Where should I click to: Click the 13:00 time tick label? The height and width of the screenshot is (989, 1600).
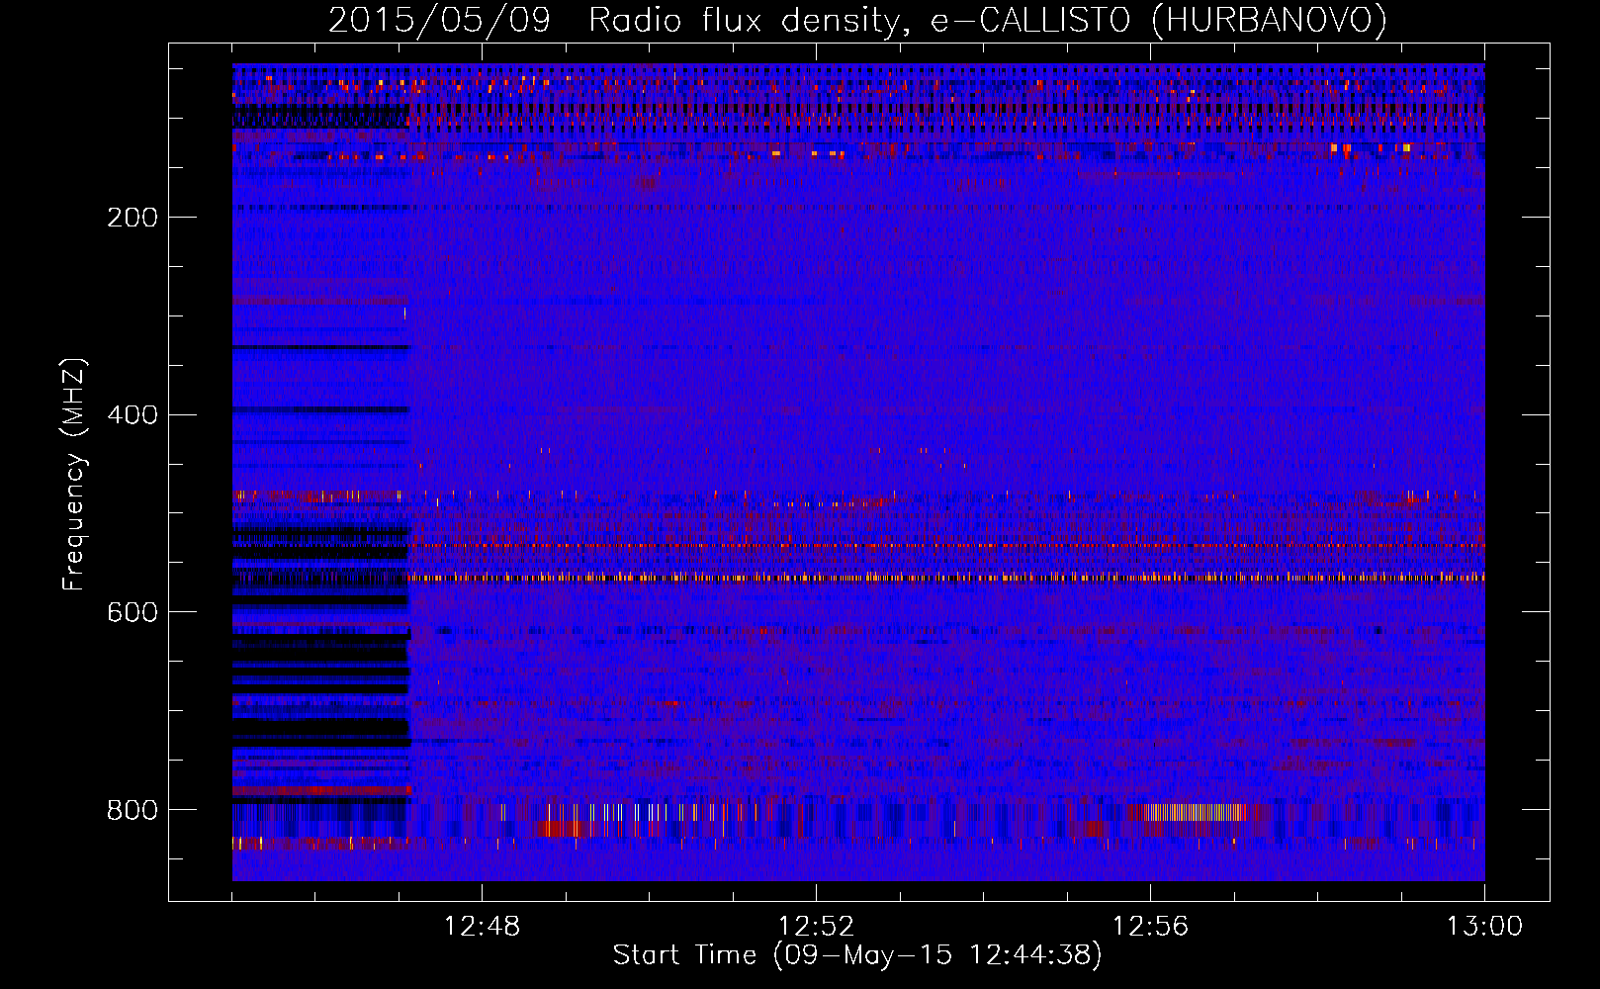(x=1484, y=927)
